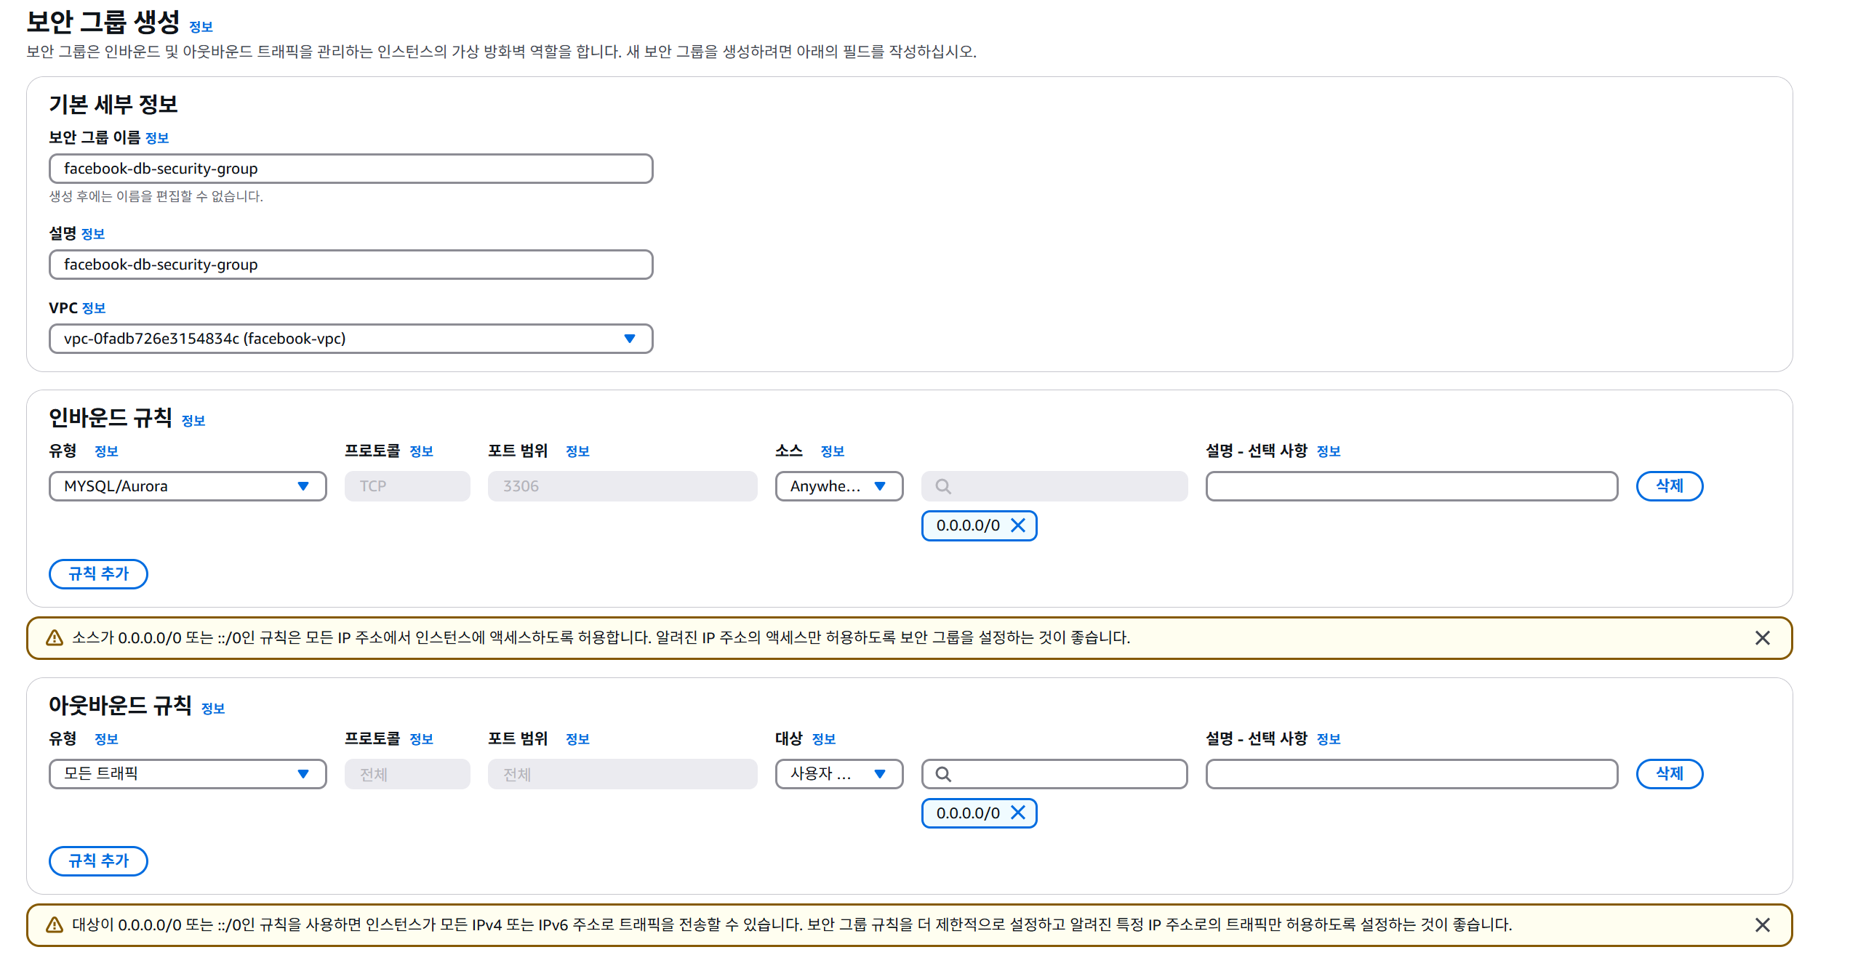Open 정보 link next to 보안 그룹 생성
This screenshot has width=1866, height=955.
pos(201,27)
